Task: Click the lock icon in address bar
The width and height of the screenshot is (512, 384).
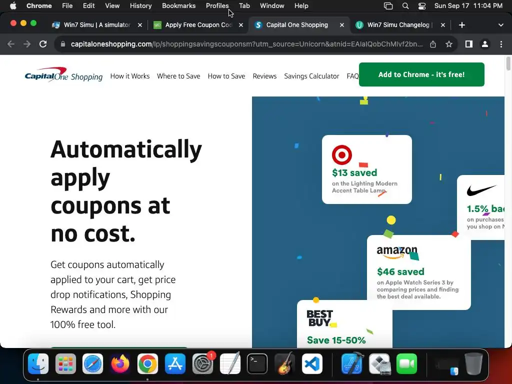Action: [x=63, y=44]
